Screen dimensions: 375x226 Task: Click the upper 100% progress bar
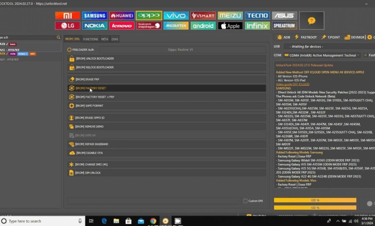pyautogui.click(x=315, y=200)
